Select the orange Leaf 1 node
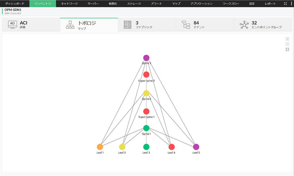294x176 pixels. pos(100,147)
